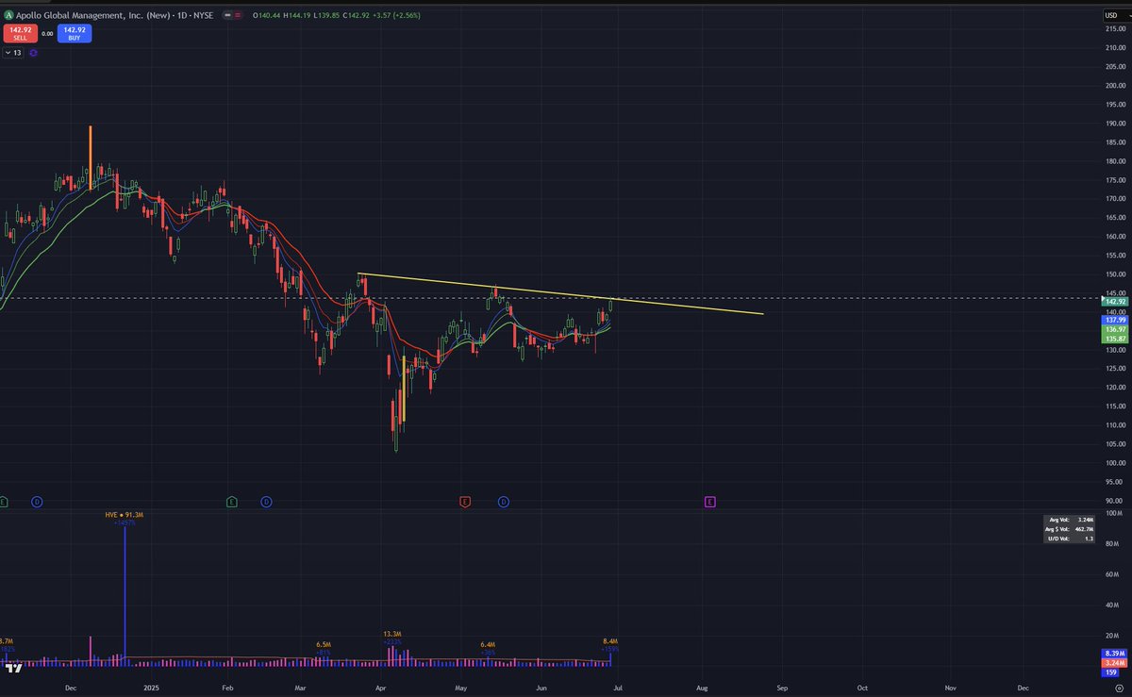
Task: Click the purple refresh icon beside 13
Action: coord(33,53)
